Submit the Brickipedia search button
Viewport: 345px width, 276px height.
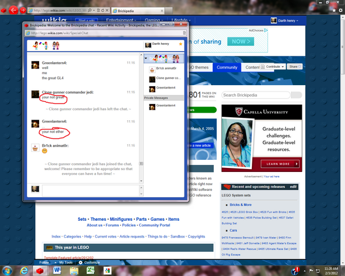pyautogui.click(x=296, y=95)
